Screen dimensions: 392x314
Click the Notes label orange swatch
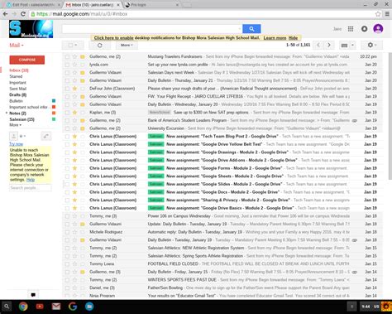pos(54,113)
